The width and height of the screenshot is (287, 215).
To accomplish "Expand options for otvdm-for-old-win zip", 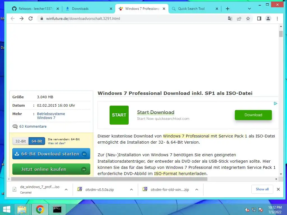I will (x=197, y=190).
